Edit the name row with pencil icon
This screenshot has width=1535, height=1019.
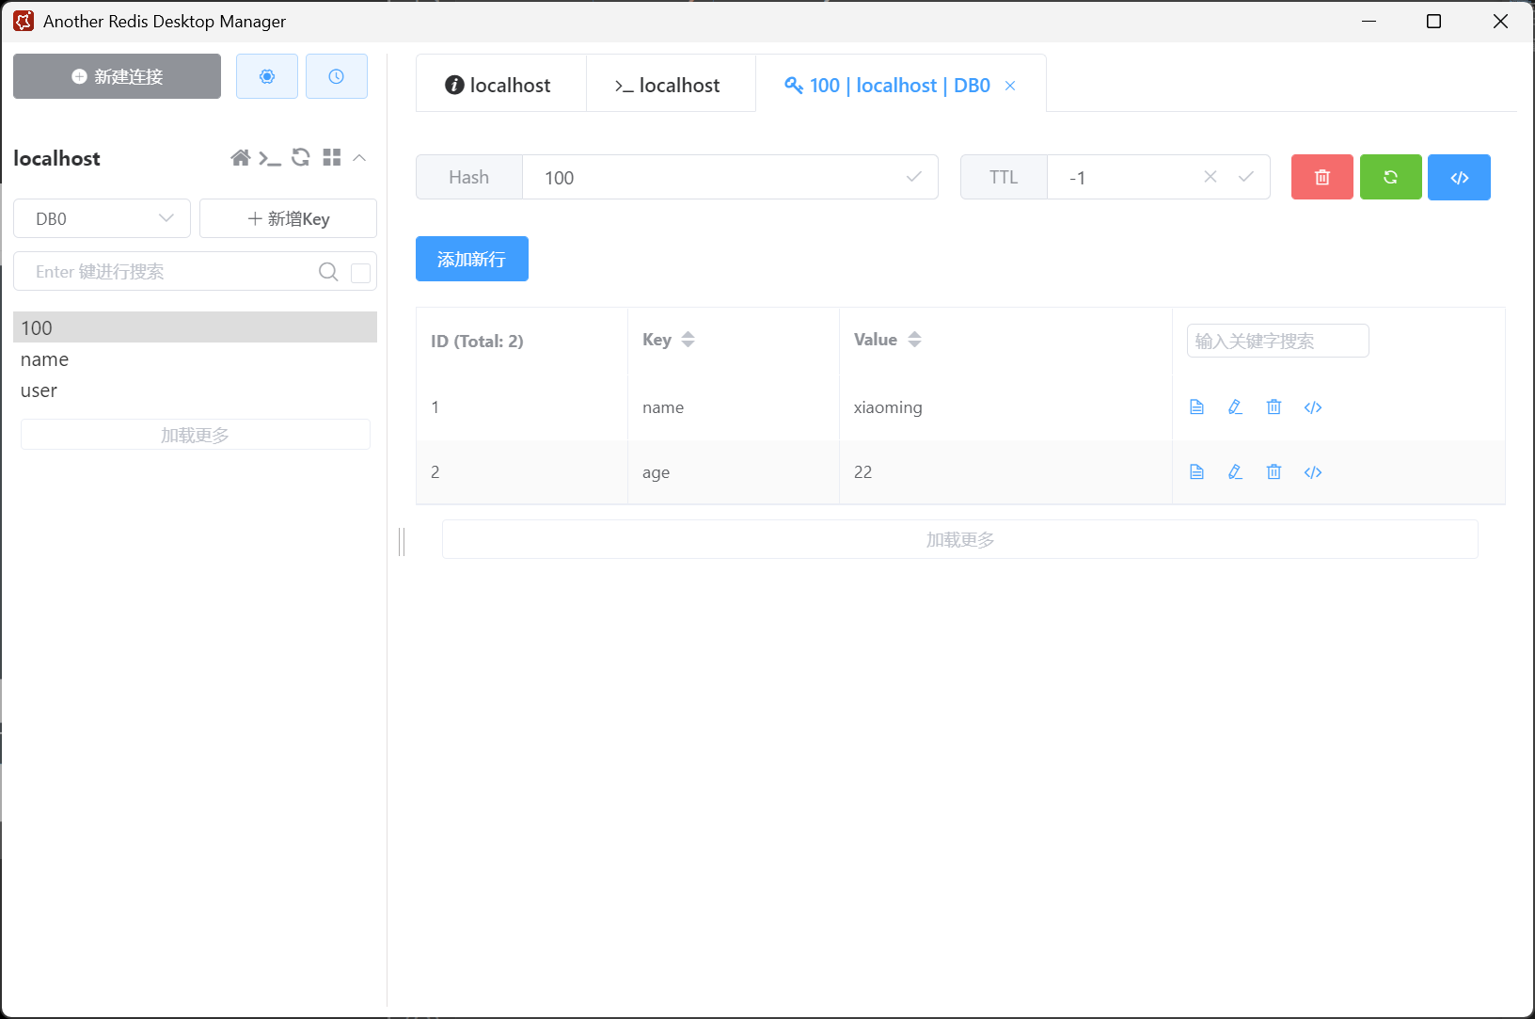[x=1235, y=407]
